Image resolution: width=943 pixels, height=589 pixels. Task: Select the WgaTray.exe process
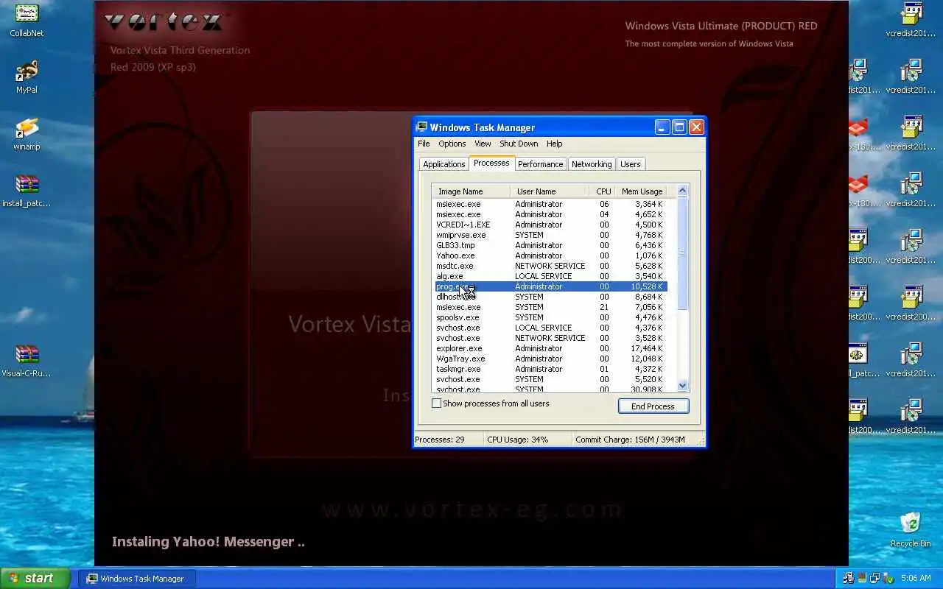[550, 359]
